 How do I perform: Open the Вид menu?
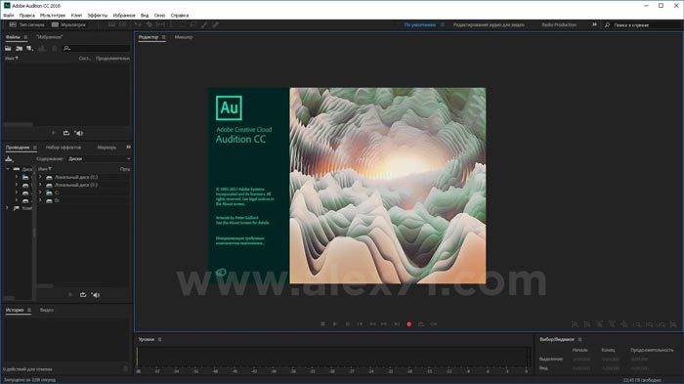point(145,16)
